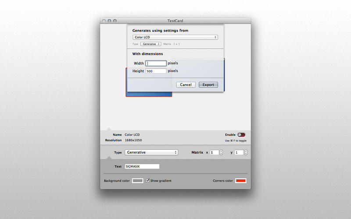Close the TestCard window
This screenshot has height=219, width=351.
104,21
